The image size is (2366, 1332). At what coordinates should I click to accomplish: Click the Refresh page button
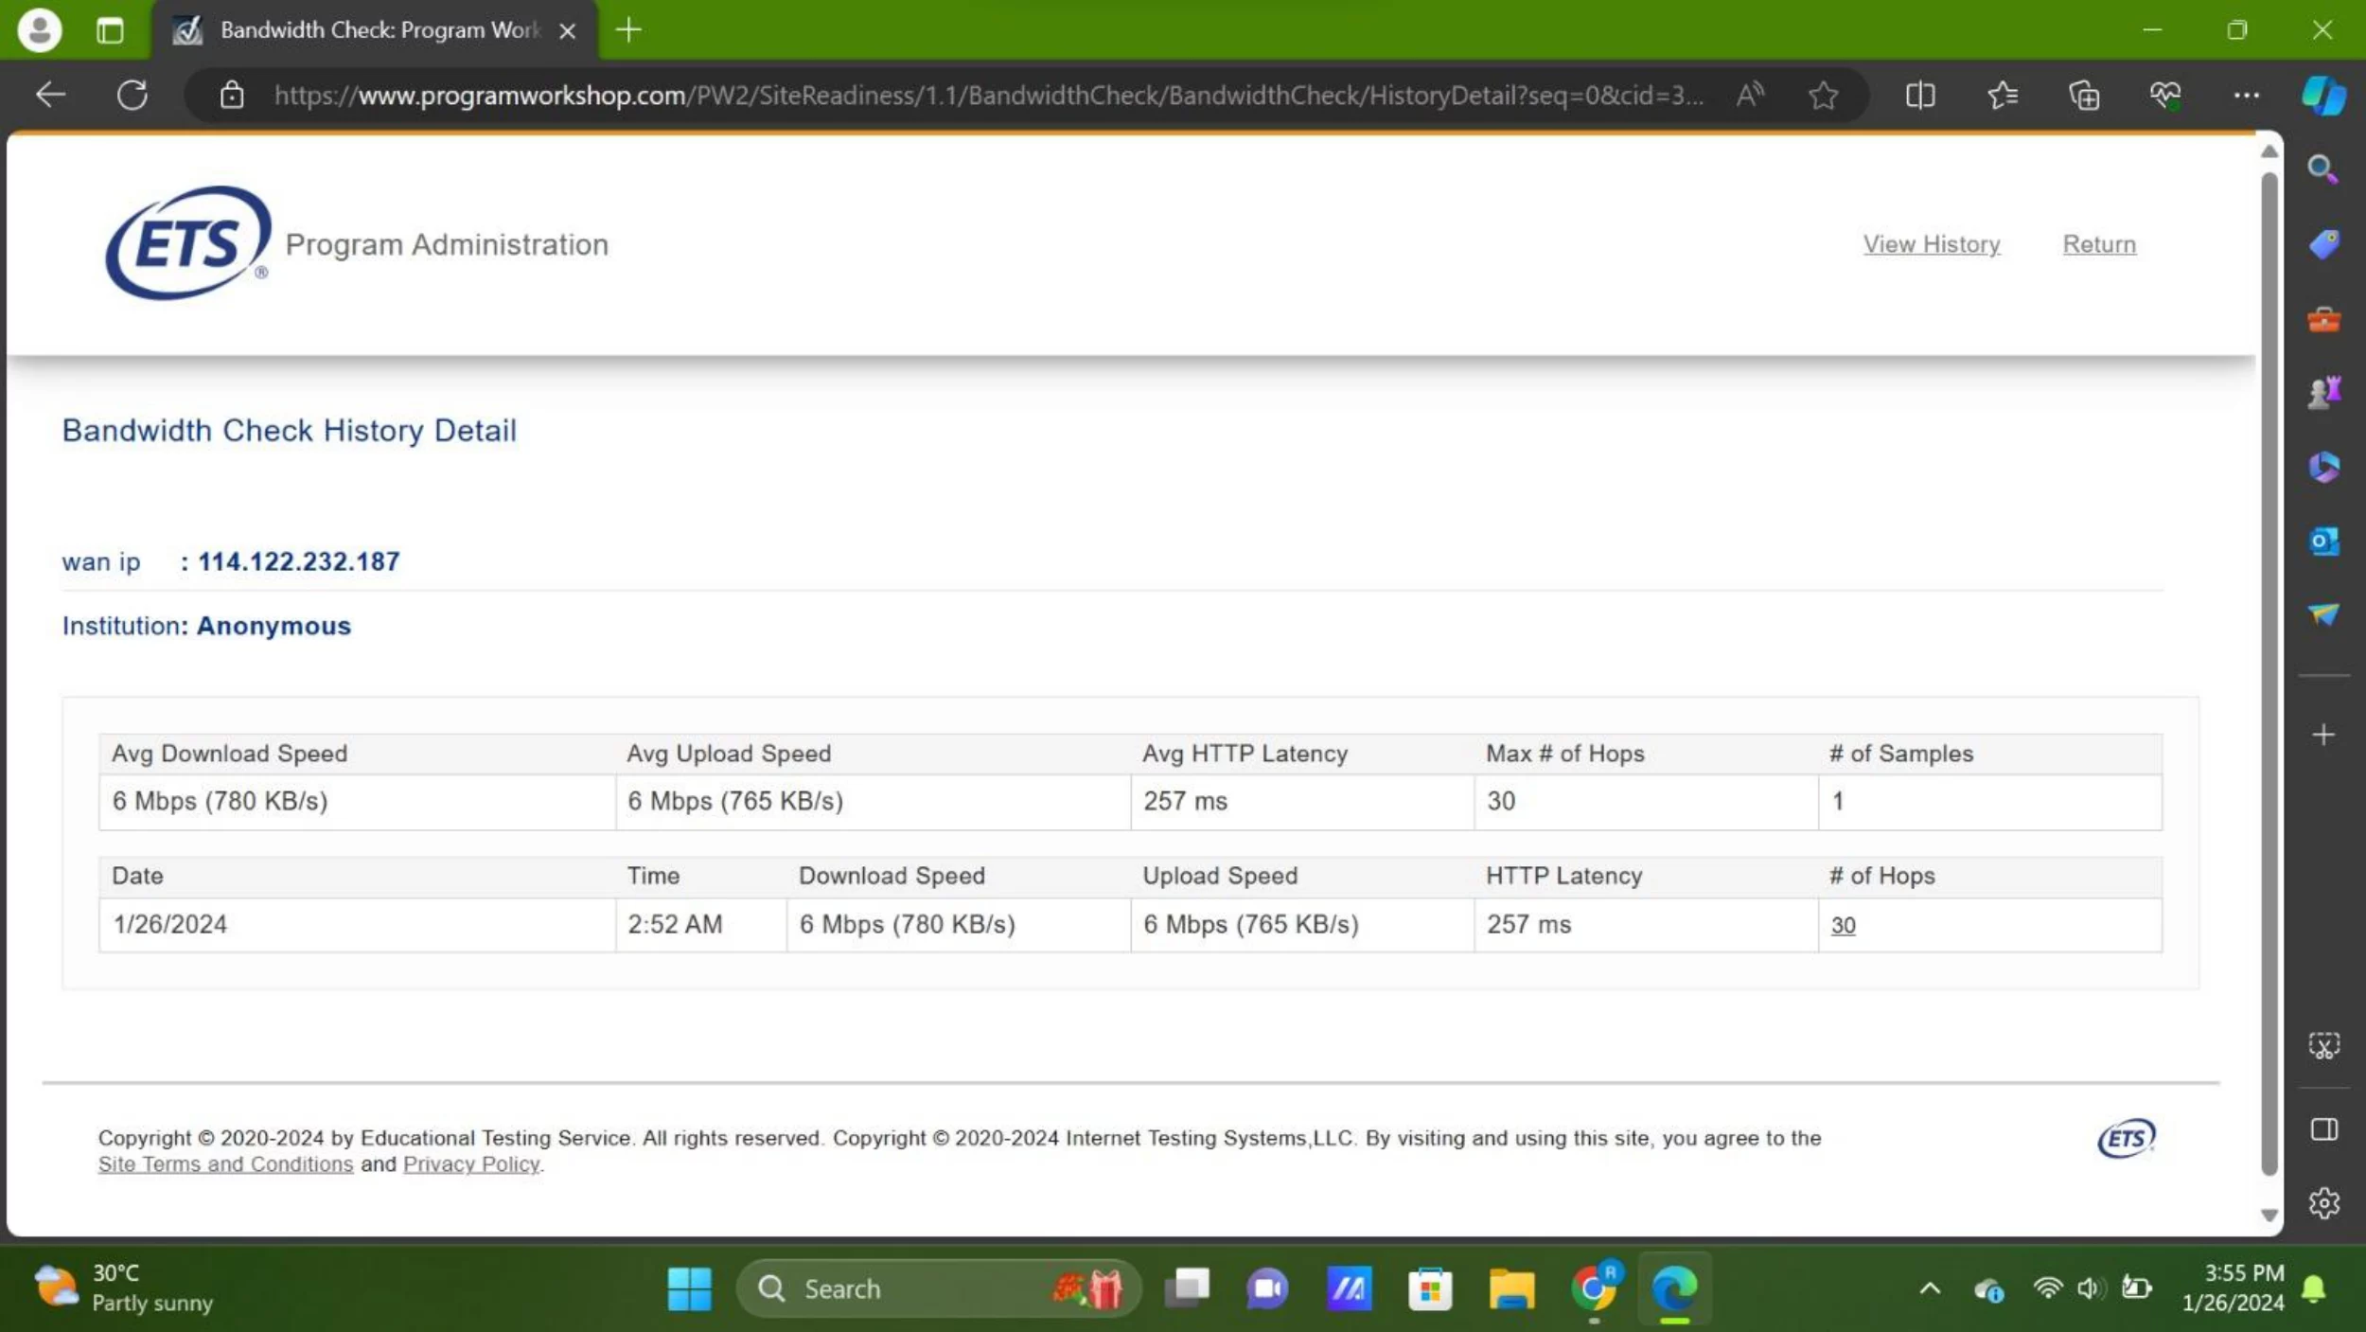(132, 95)
